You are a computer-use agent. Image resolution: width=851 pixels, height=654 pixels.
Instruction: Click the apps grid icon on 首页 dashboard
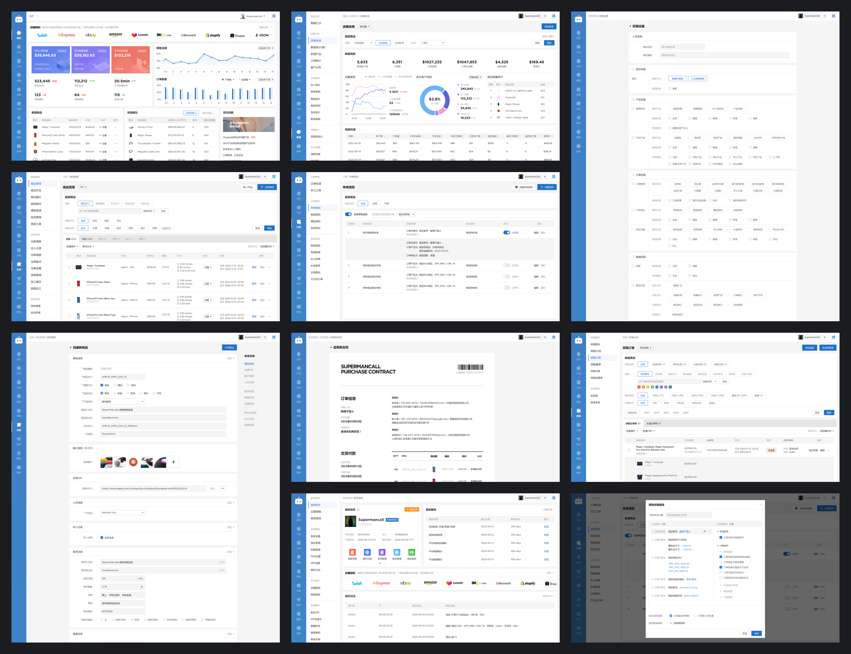(274, 16)
